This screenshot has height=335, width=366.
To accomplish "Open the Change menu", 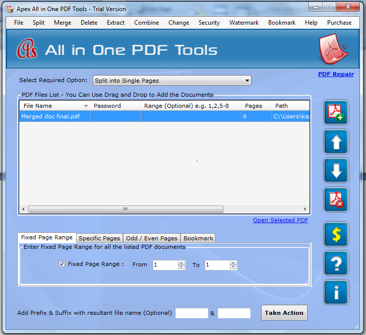I will tap(179, 23).
